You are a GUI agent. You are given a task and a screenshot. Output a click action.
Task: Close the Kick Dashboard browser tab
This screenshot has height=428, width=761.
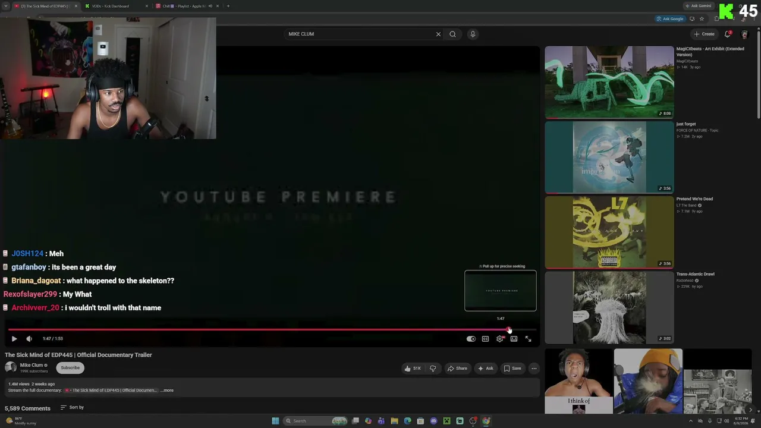click(147, 6)
